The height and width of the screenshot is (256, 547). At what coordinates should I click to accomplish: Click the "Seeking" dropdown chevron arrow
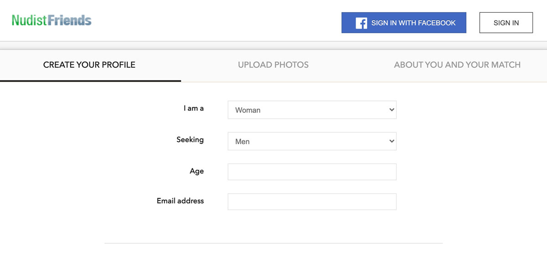click(x=391, y=141)
